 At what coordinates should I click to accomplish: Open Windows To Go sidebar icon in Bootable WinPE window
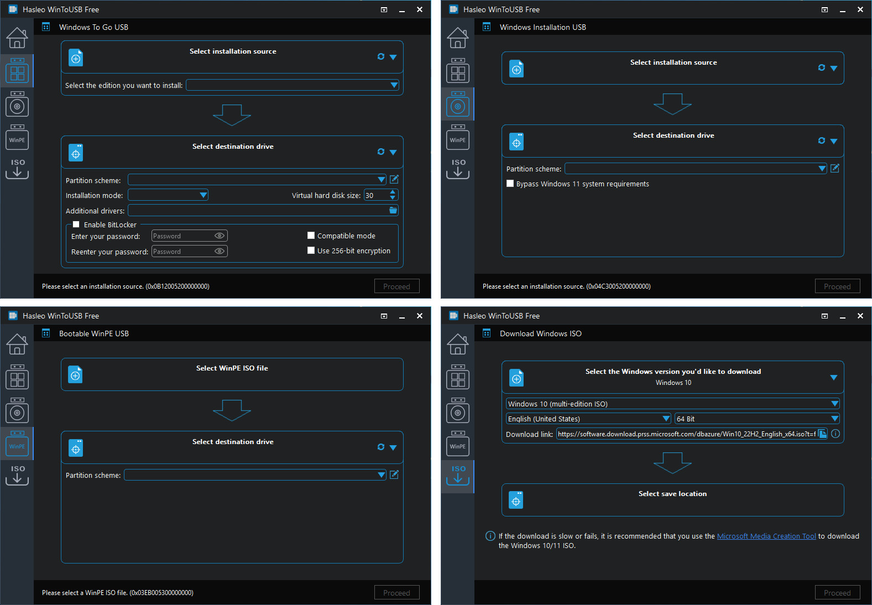point(17,377)
